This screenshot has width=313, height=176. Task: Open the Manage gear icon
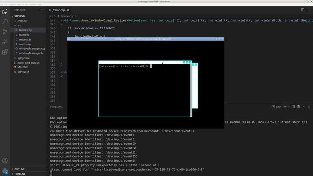click(x=5, y=171)
